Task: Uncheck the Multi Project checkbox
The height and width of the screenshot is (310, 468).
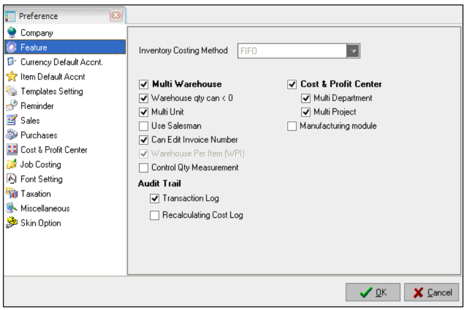Action: click(x=306, y=112)
